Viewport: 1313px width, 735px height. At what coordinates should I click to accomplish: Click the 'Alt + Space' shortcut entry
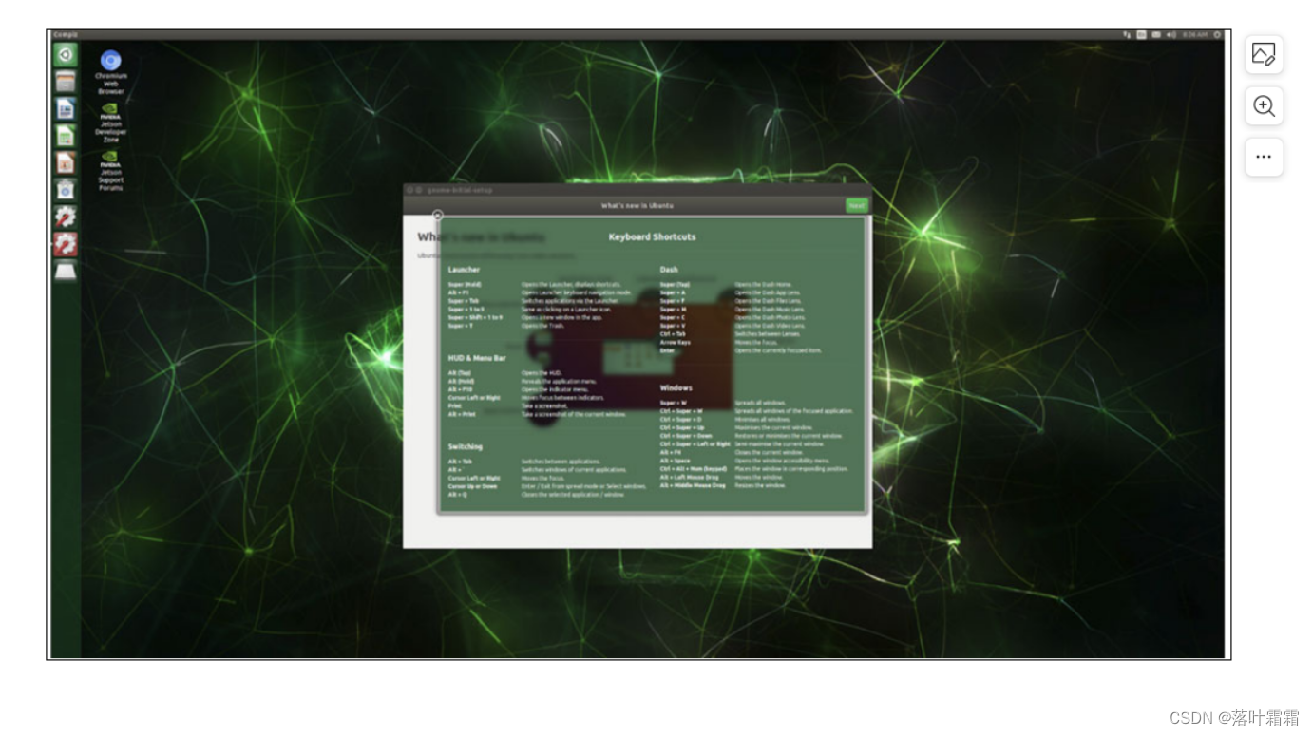[x=676, y=461]
